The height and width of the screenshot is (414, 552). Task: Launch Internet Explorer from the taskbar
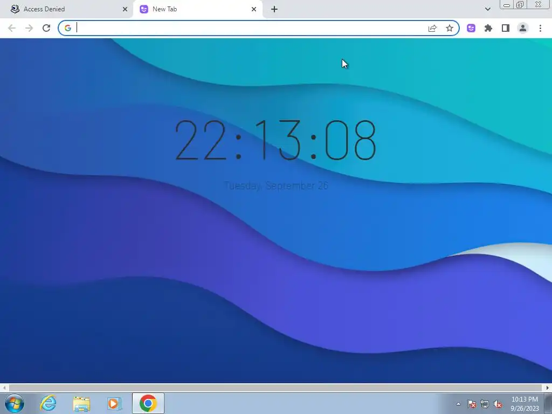pos(48,403)
